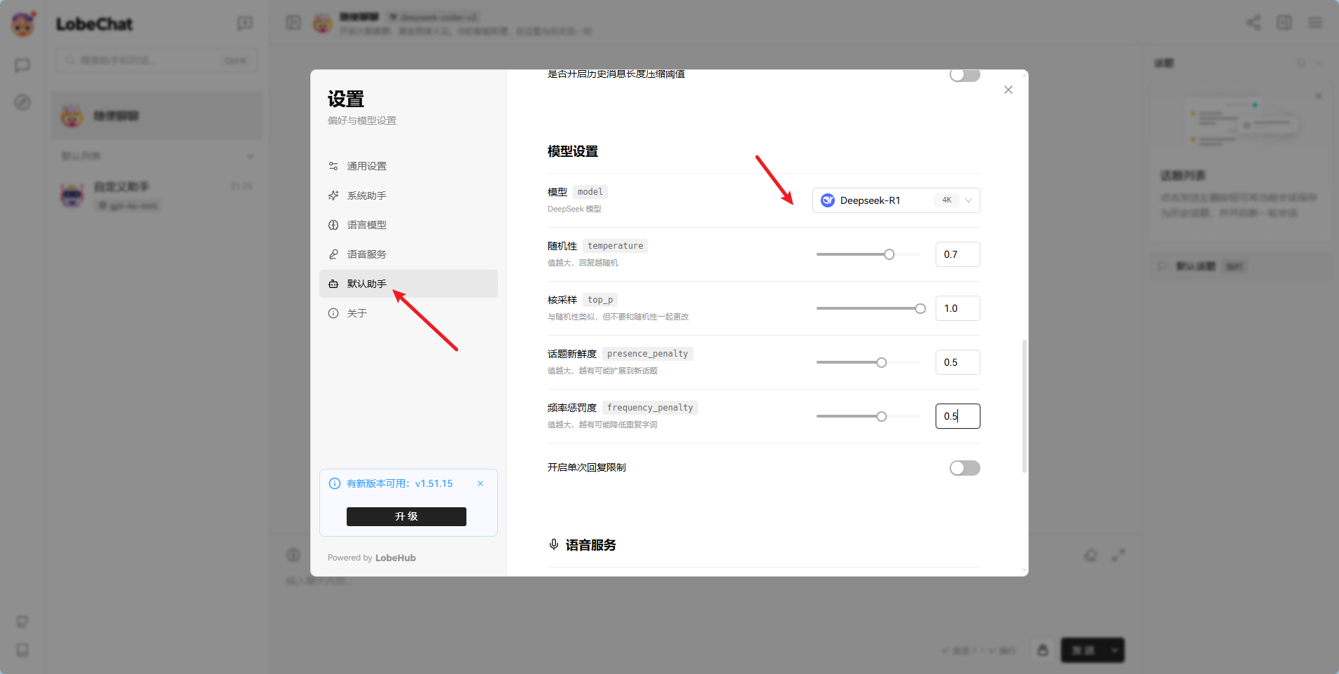The width and height of the screenshot is (1339, 674).
Task: Dismiss the new version notice
Action: tap(480, 483)
